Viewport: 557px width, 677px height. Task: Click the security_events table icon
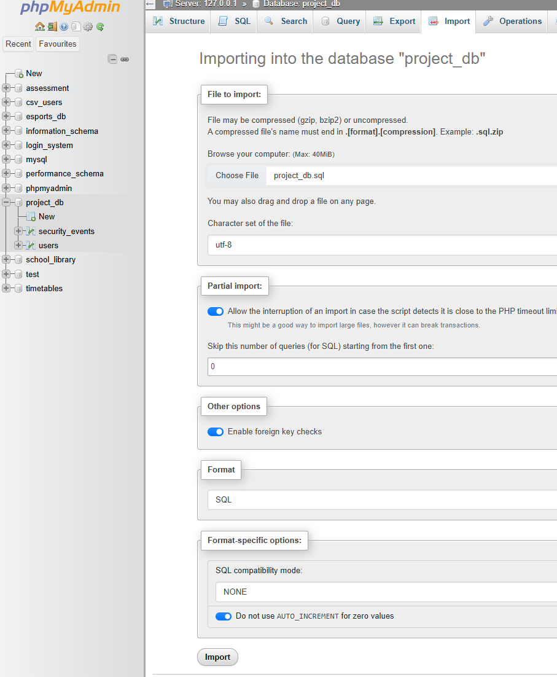(x=31, y=232)
